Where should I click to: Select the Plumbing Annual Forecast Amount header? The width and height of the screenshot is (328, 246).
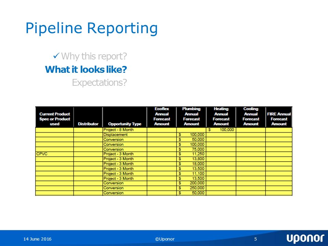coord(191,117)
